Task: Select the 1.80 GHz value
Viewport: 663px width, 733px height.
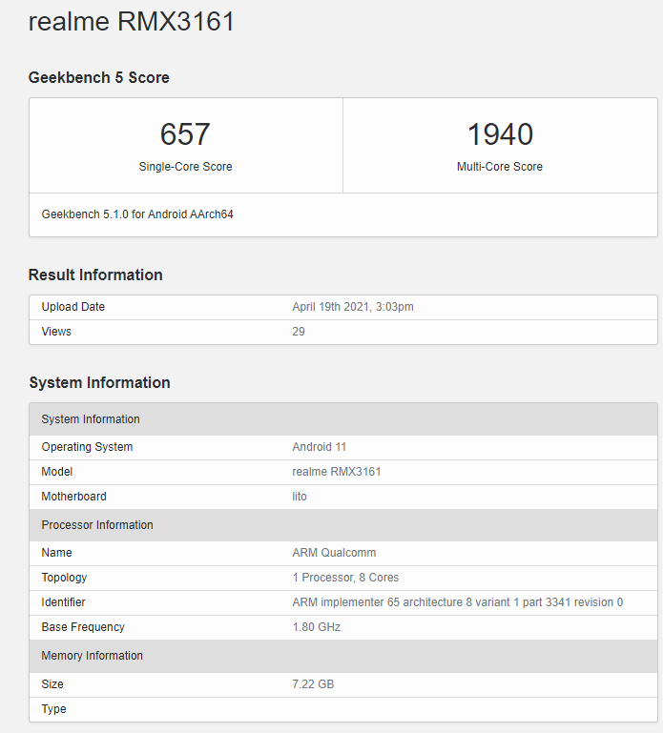Action: 317,627
